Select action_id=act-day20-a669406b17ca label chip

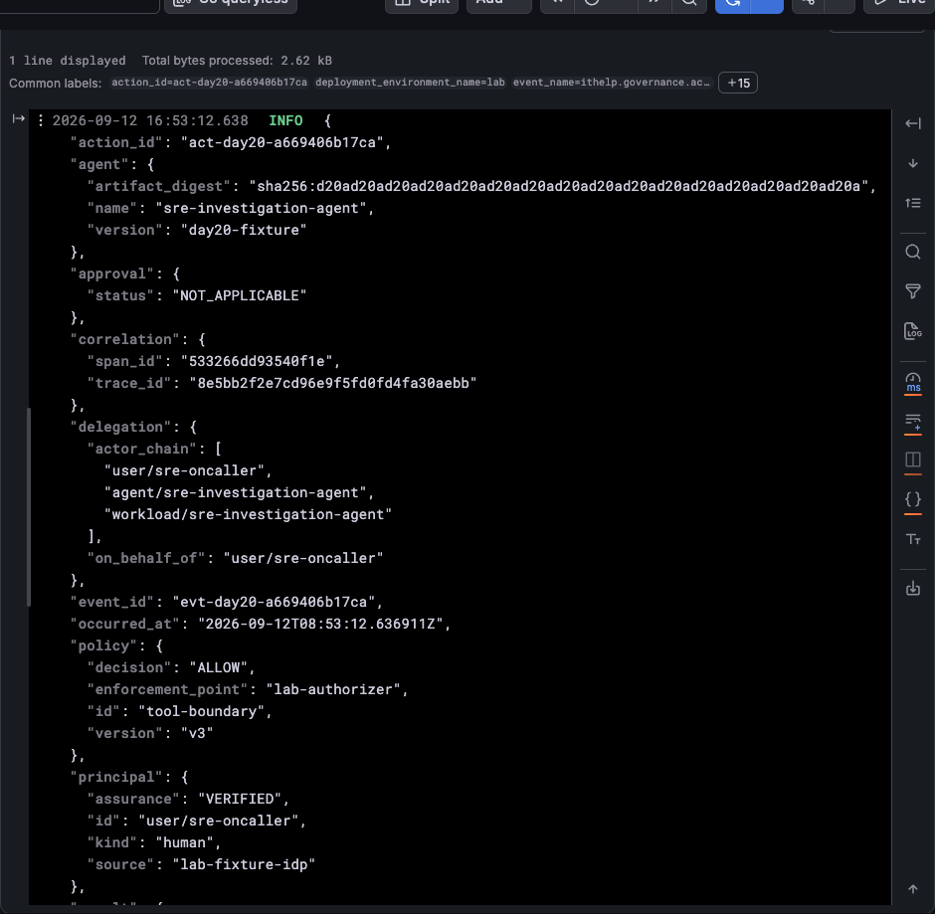click(209, 83)
